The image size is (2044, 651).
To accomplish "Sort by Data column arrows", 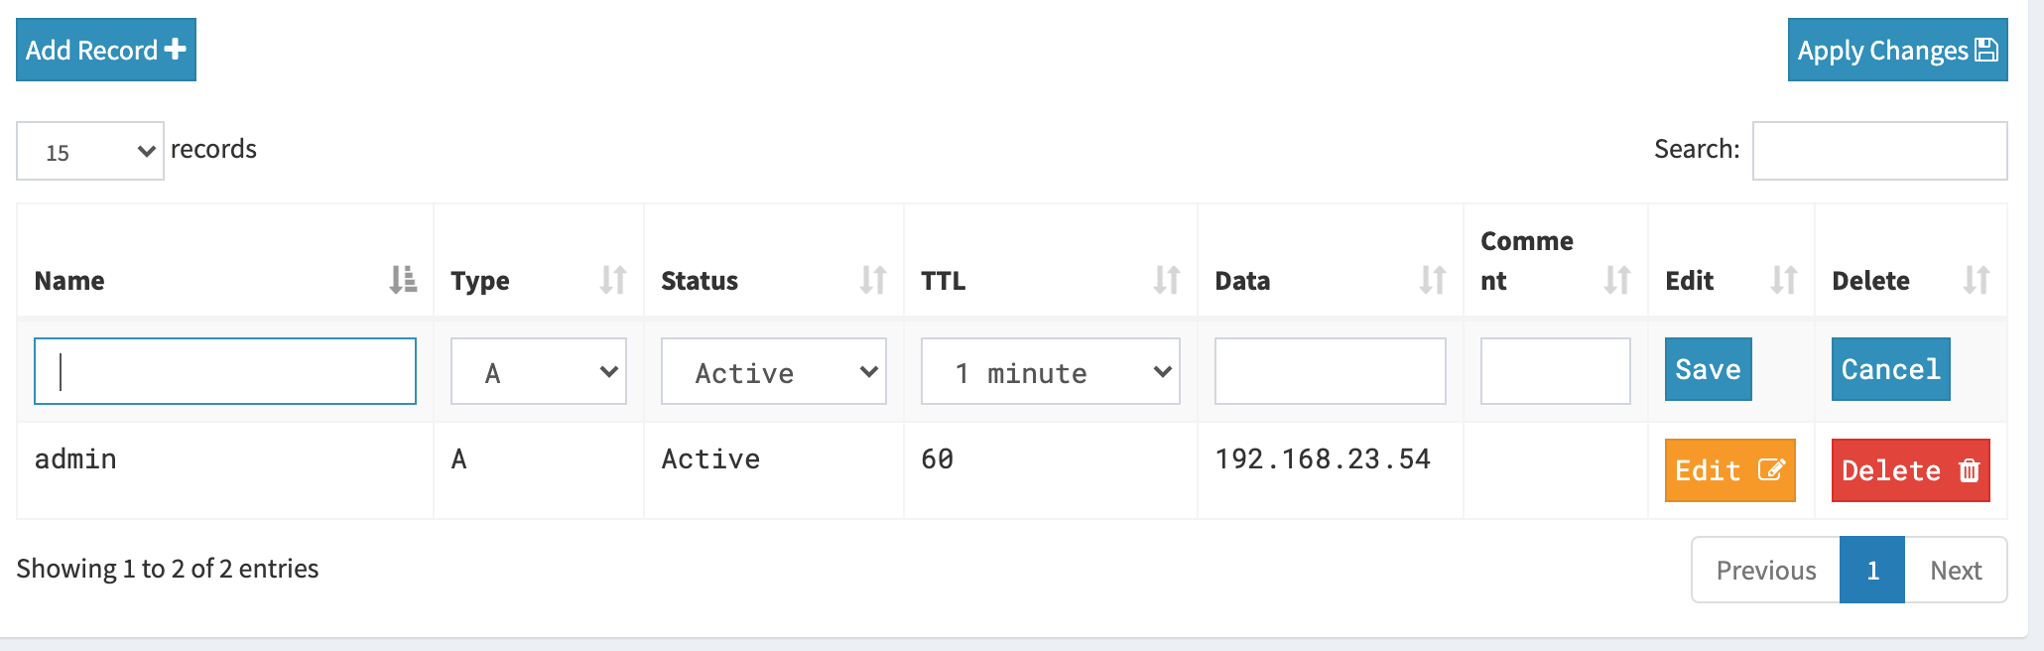I will [1433, 280].
